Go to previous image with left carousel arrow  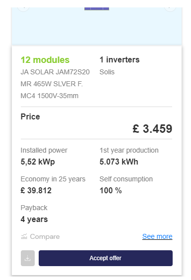point(23,8)
